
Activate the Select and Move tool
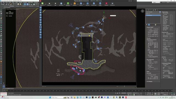(28, 4)
